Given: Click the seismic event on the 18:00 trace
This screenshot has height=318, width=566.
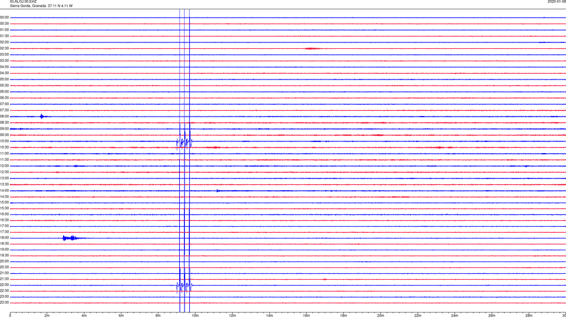Looking at the screenshot, I should click(73, 238).
